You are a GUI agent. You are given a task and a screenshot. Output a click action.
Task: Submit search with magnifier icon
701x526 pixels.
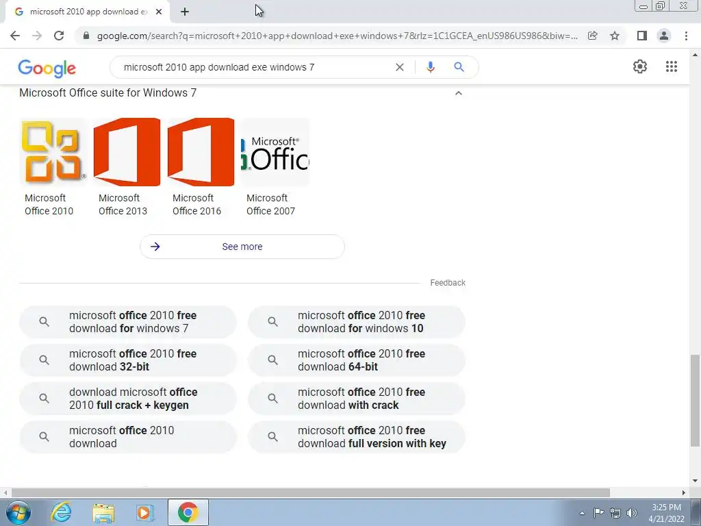click(x=459, y=67)
